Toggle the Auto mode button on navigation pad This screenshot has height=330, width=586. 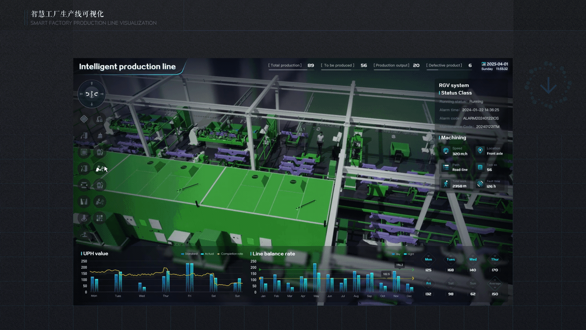(92, 94)
